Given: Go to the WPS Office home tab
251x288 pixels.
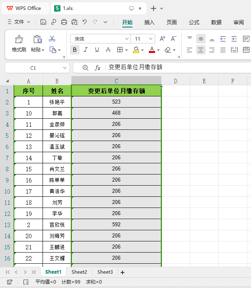Looking at the screenshot, I should coord(25,8).
